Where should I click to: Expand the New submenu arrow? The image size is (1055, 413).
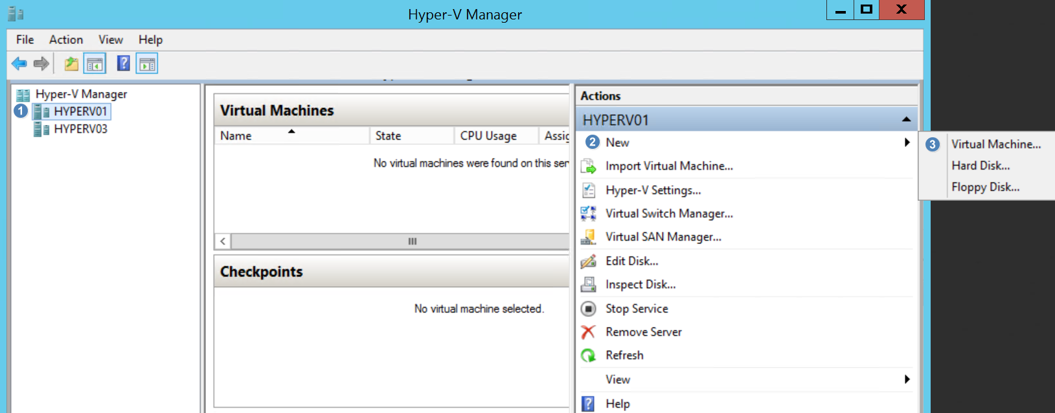click(x=907, y=142)
